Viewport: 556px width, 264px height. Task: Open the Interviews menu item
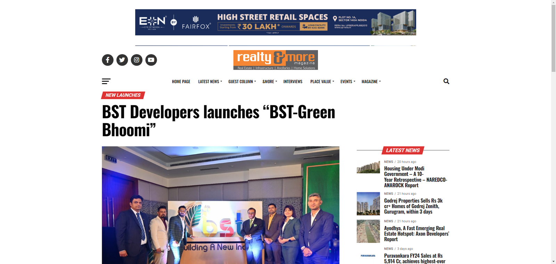(x=293, y=81)
